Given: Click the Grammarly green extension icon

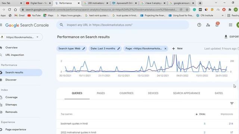Looking at the screenshot, I should coord(194,10).
